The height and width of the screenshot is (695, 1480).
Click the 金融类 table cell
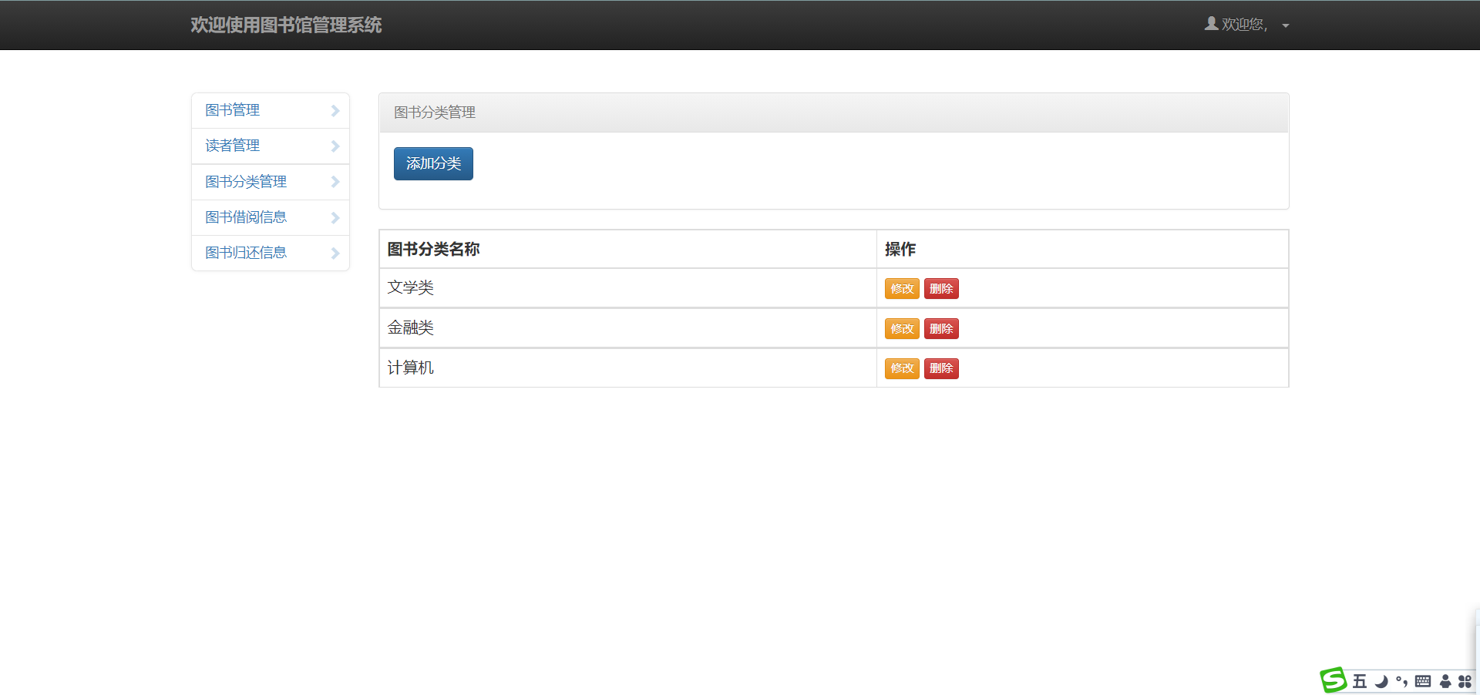pyautogui.click(x=628, y=328)
